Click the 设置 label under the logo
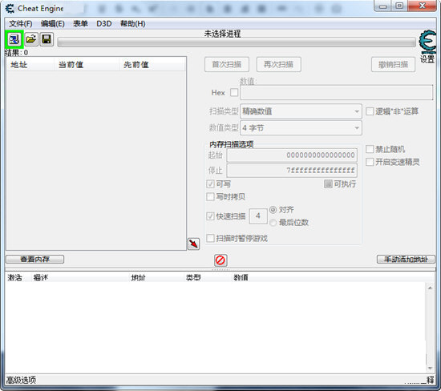Screen dimensions: 441x391 click(x=427, y=59)
